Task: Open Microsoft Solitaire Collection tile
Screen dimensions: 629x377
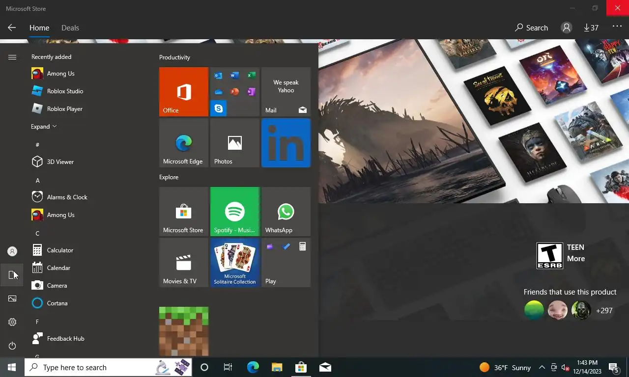Action: [x=235, y=263]
